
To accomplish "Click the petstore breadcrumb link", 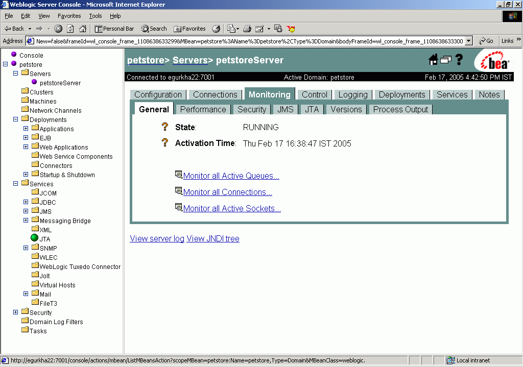I will [x=146, y=60].
